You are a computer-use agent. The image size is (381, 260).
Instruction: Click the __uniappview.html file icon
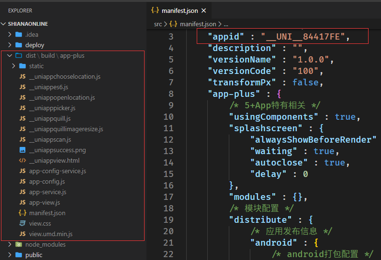(x=22, y=160)
